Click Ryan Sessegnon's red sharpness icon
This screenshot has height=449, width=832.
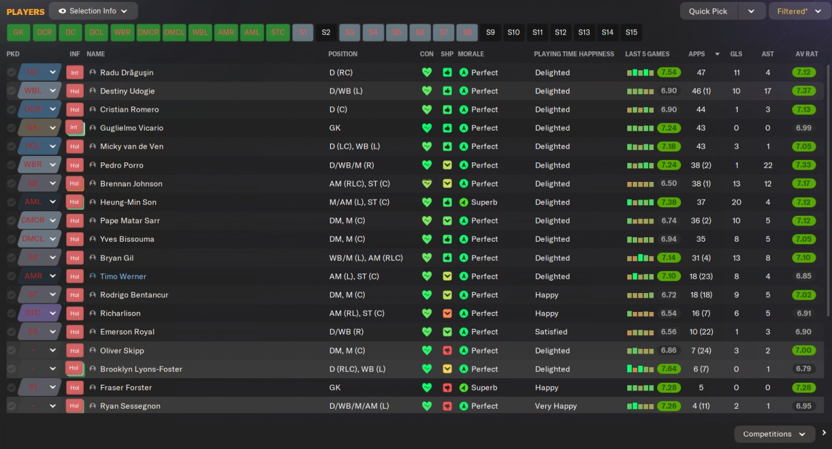[x=447, y=406]
